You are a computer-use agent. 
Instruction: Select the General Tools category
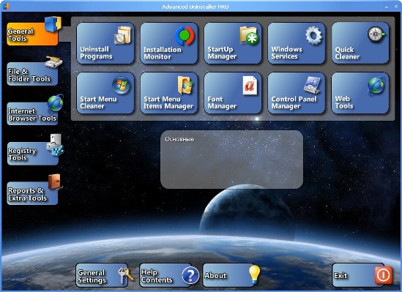click(x=32, y=34)
